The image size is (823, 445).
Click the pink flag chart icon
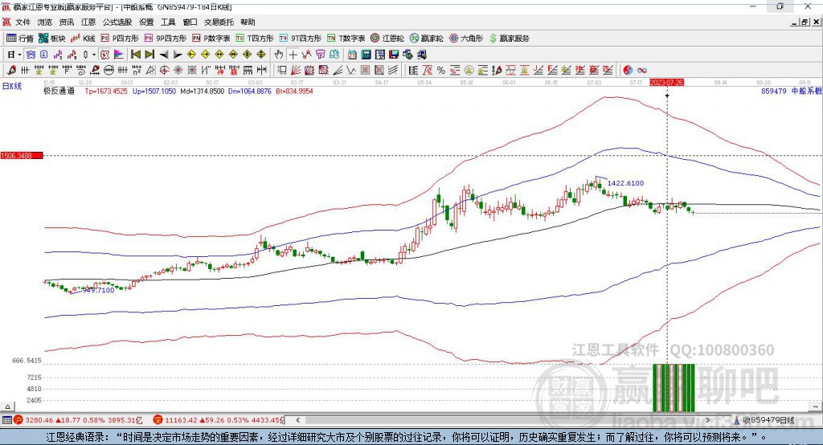pos(119,55)
